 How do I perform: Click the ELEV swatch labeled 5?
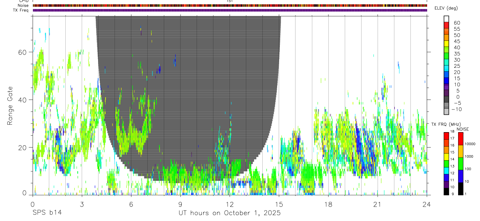[446, 94]
